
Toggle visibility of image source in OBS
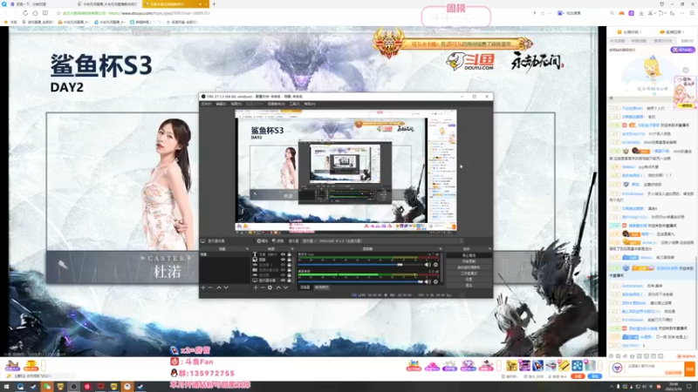(283, 260)
